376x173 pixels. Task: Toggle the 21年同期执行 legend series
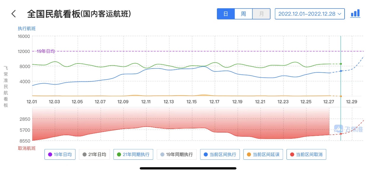tap(133, 154)
